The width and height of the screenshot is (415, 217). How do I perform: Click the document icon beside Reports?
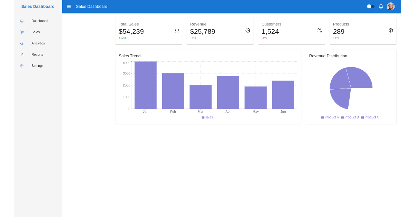[x=22, y=55]
